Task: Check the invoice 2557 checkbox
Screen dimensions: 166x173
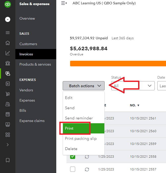Action: 73,169
